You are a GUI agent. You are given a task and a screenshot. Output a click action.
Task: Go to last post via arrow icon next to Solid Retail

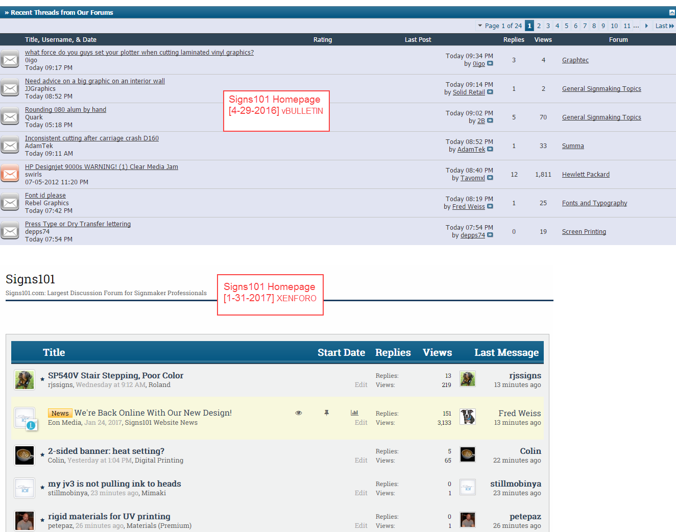tap(490, 92)
